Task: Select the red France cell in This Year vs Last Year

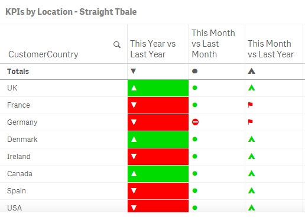Action: [x=158, y=105]
